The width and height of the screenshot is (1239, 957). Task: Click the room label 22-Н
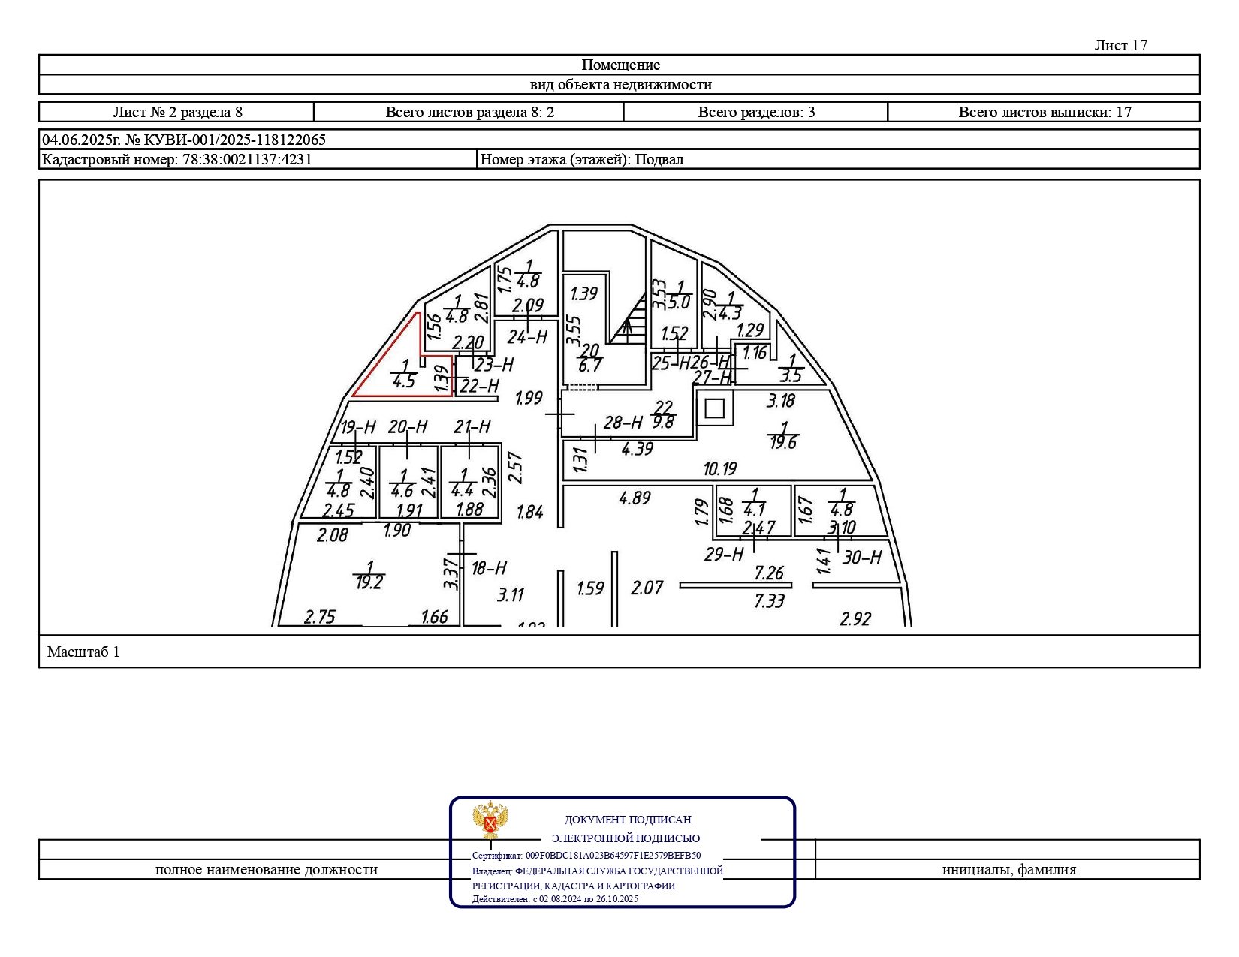coord(480,386)
